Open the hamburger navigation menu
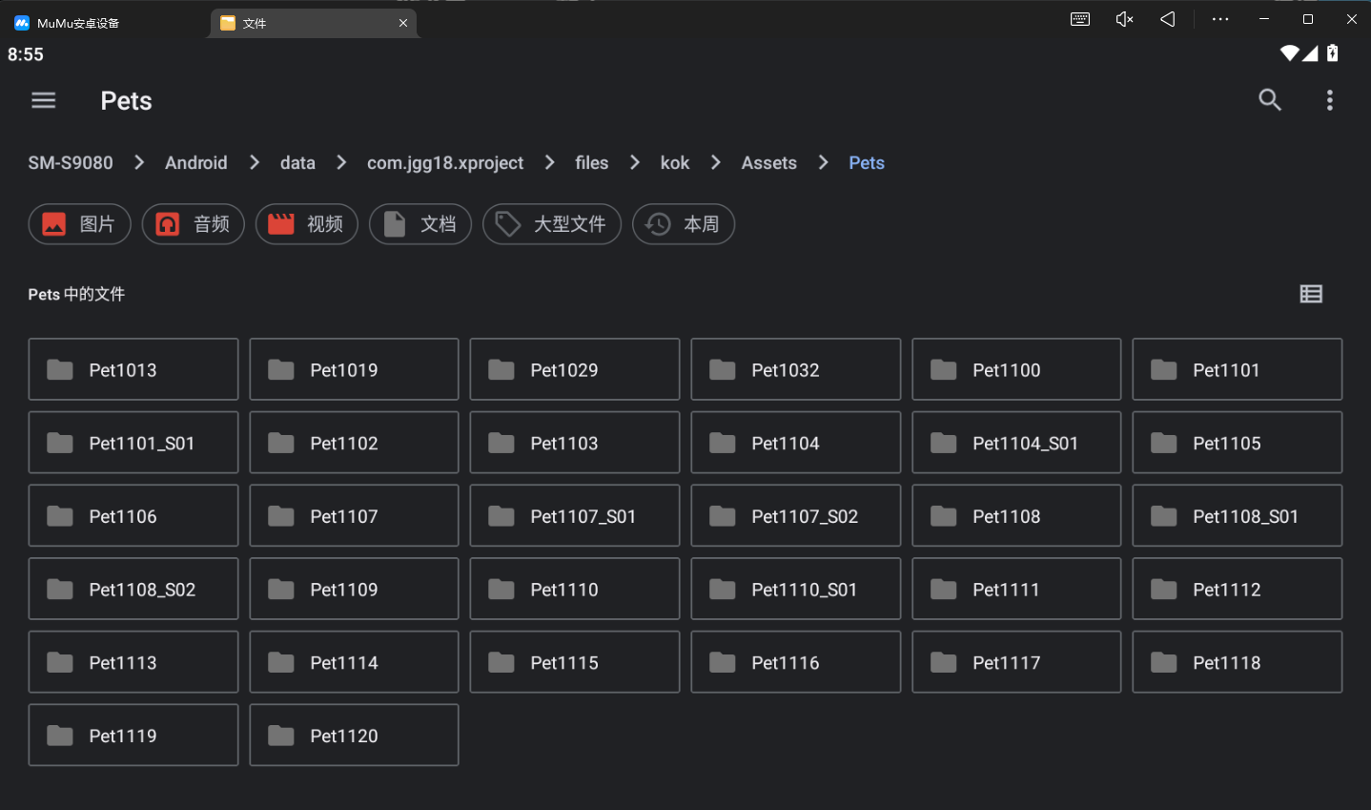This screenshot has width=1371, height=810. click(44, 100)
